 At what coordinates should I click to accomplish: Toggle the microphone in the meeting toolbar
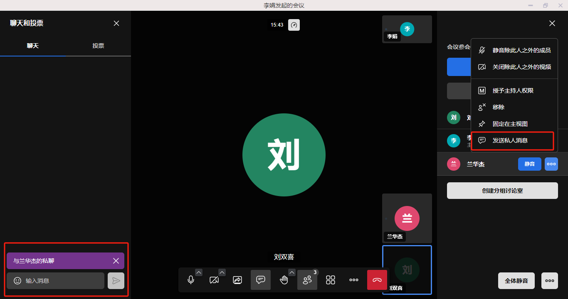click(x=191, y=280)
